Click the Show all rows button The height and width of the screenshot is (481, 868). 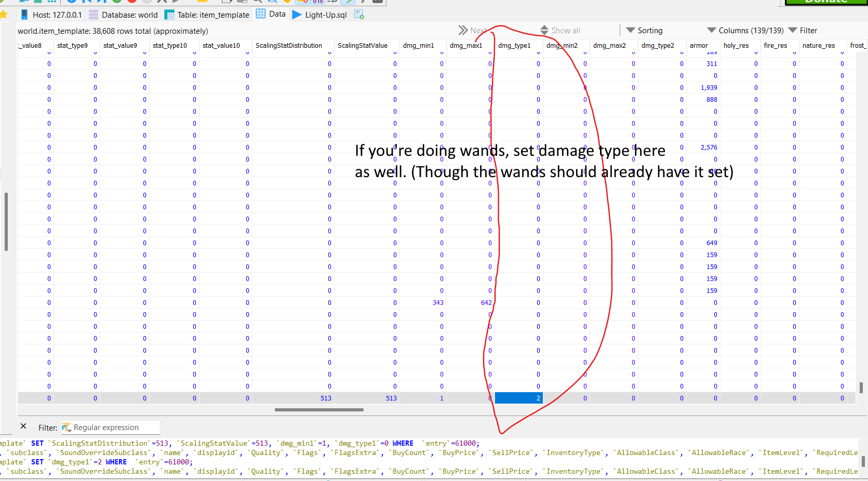[x=560, y=31]
